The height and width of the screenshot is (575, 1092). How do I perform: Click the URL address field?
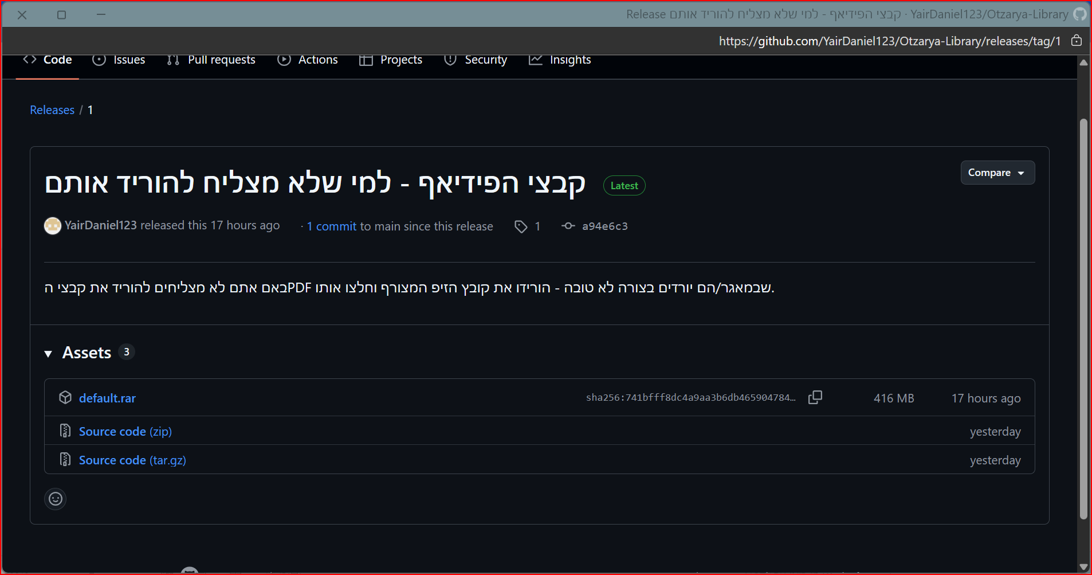(890, 41)
